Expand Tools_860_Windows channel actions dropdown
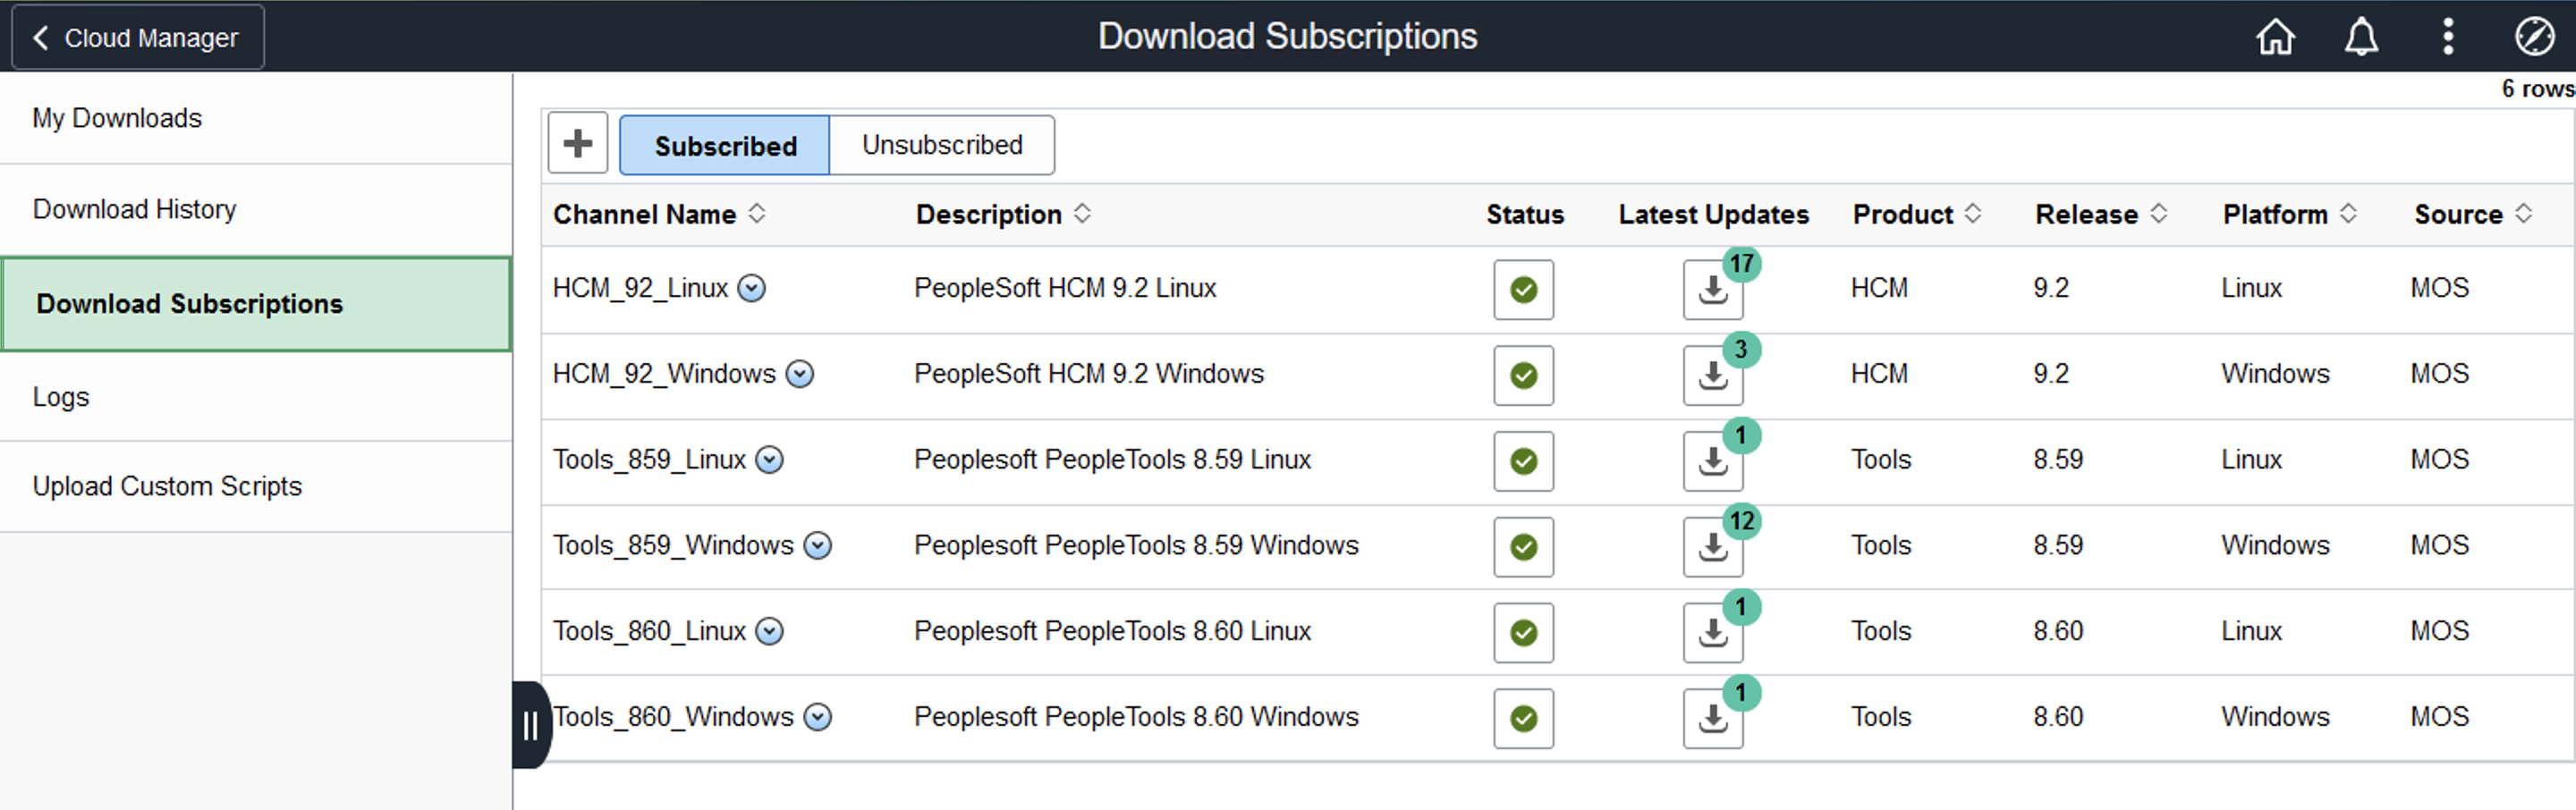This screenshot has height=810, width=2576. [818, 717]
